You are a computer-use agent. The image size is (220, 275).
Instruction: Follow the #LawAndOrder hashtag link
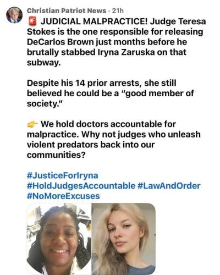click(x=169, y=186)
